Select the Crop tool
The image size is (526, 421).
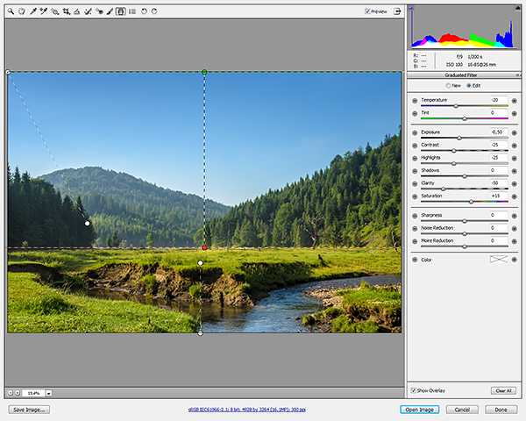coord(66,11)
